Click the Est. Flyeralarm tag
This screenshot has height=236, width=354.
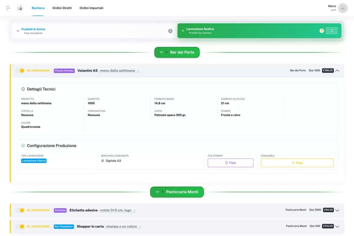coord(64,226)
